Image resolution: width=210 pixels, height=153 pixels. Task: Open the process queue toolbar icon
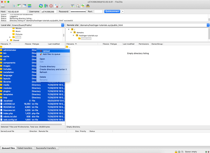[46, 6]
